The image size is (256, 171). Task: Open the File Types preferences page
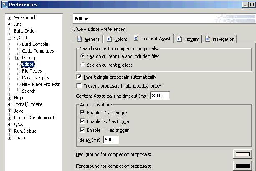pyautogui.click(x=32, y=71)
